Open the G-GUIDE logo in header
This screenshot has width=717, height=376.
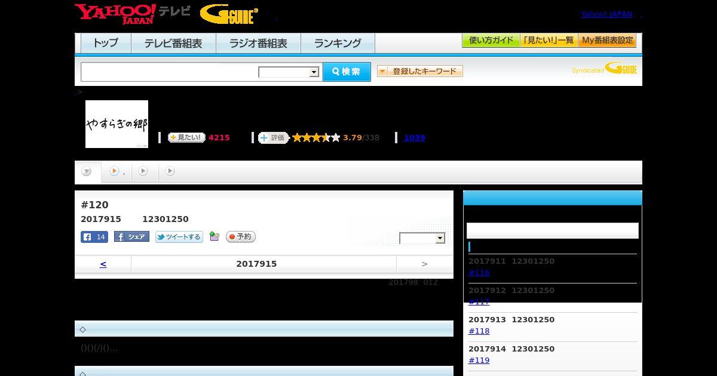tap(229, 14)
